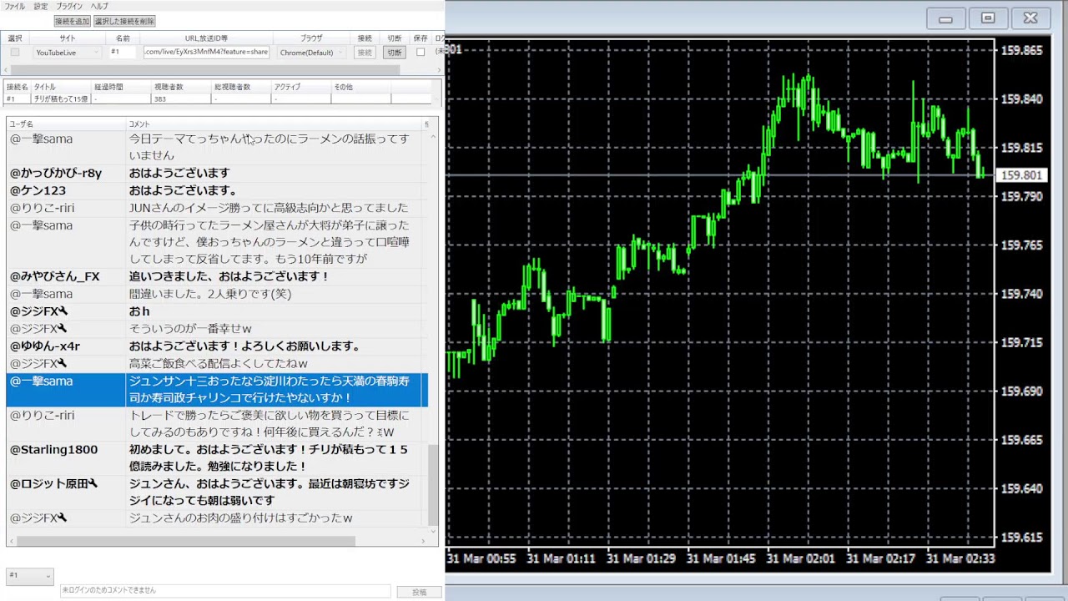Click the comment input box at bottom
Viewport: 1068px width, 601px height.
[224, 591]
